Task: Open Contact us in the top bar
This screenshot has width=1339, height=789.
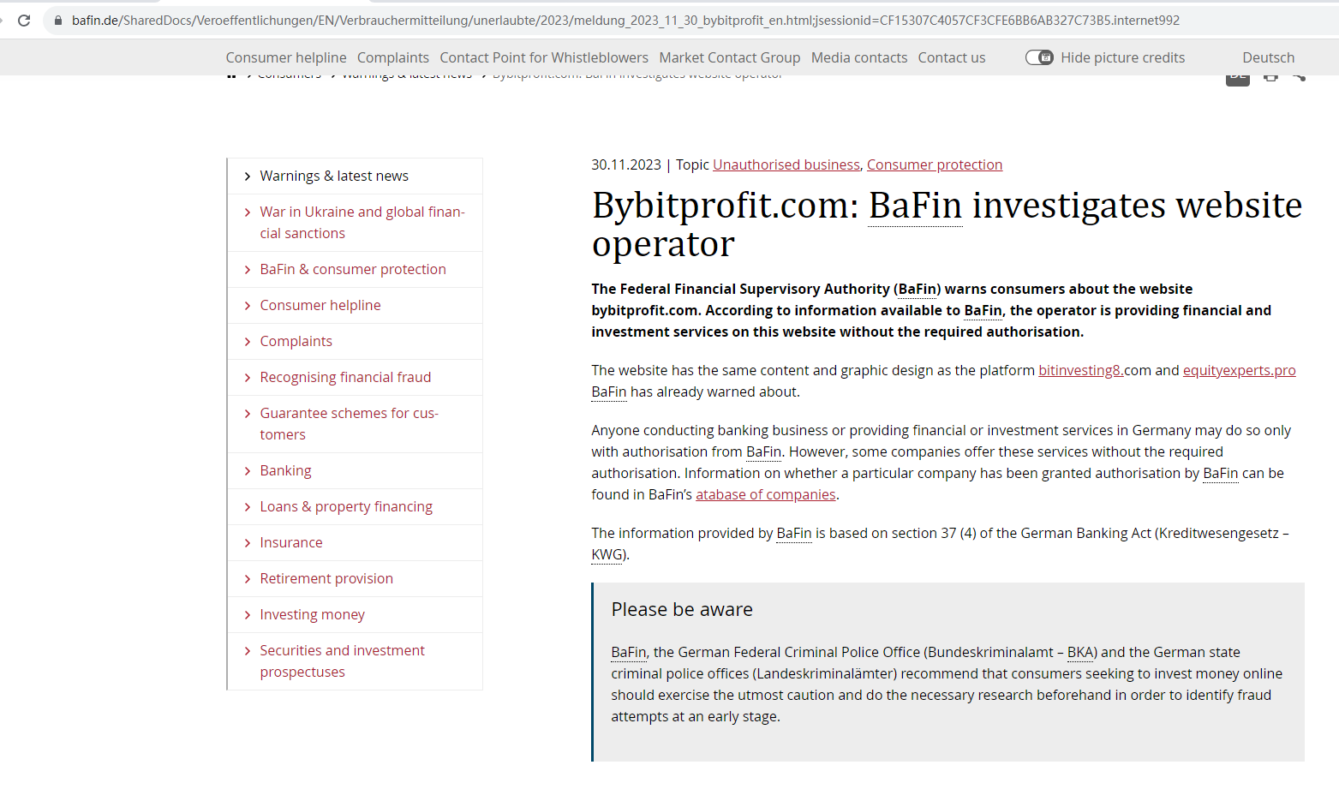Action: click(952, 57)
